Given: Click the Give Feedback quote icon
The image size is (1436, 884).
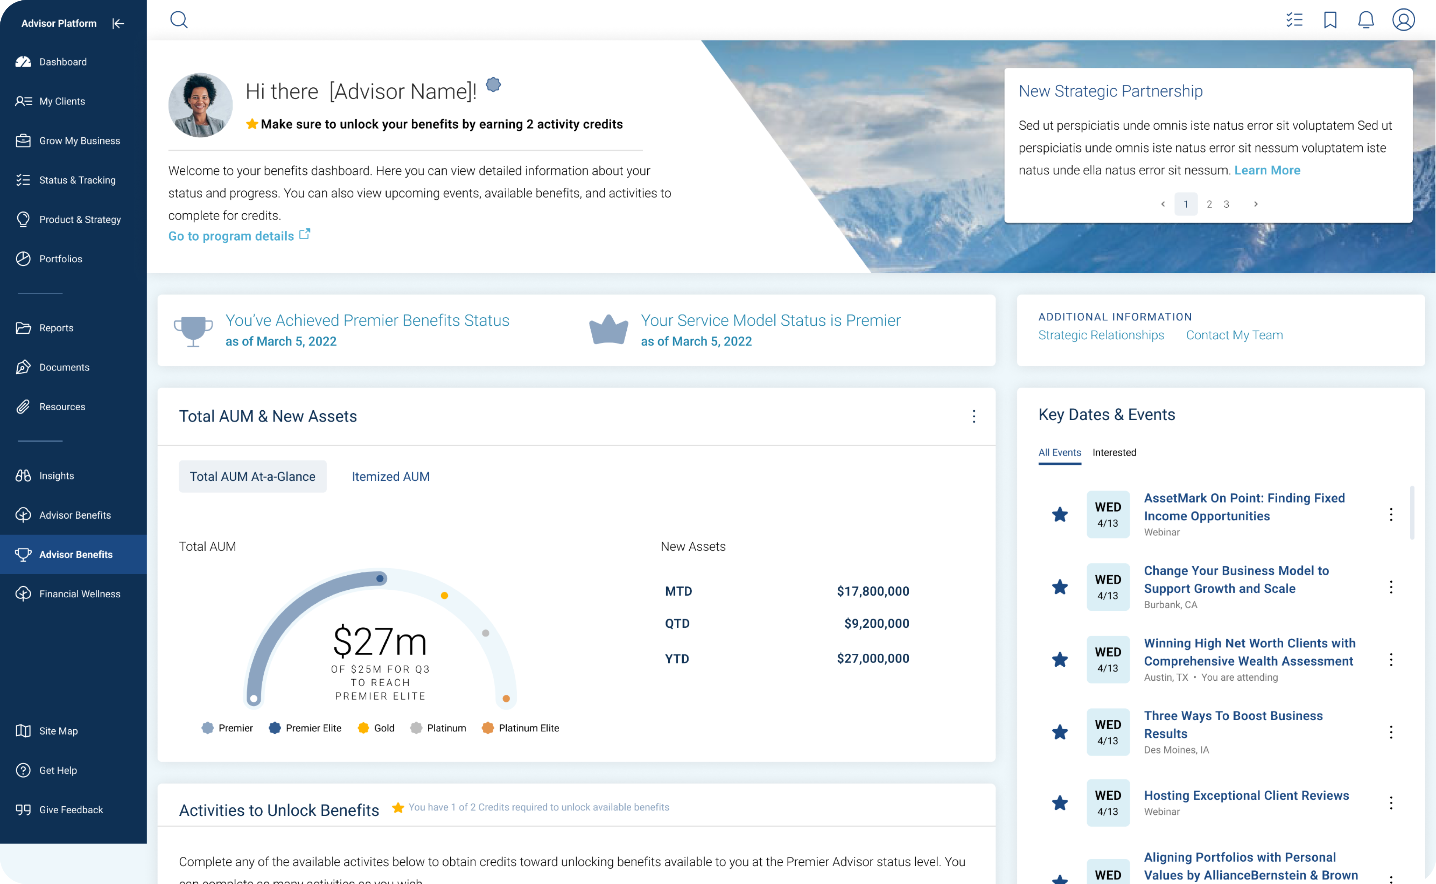Looking at the screenshot, I should (23, 810).
